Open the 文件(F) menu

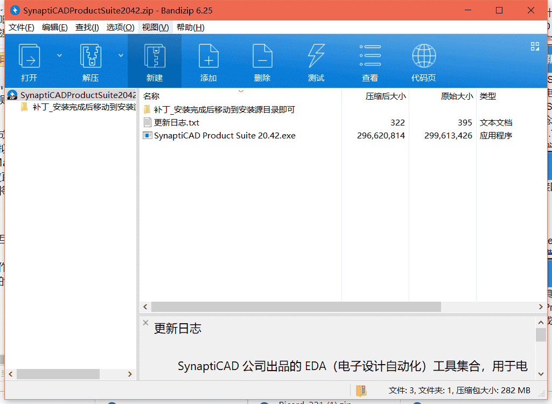[21, 27]
